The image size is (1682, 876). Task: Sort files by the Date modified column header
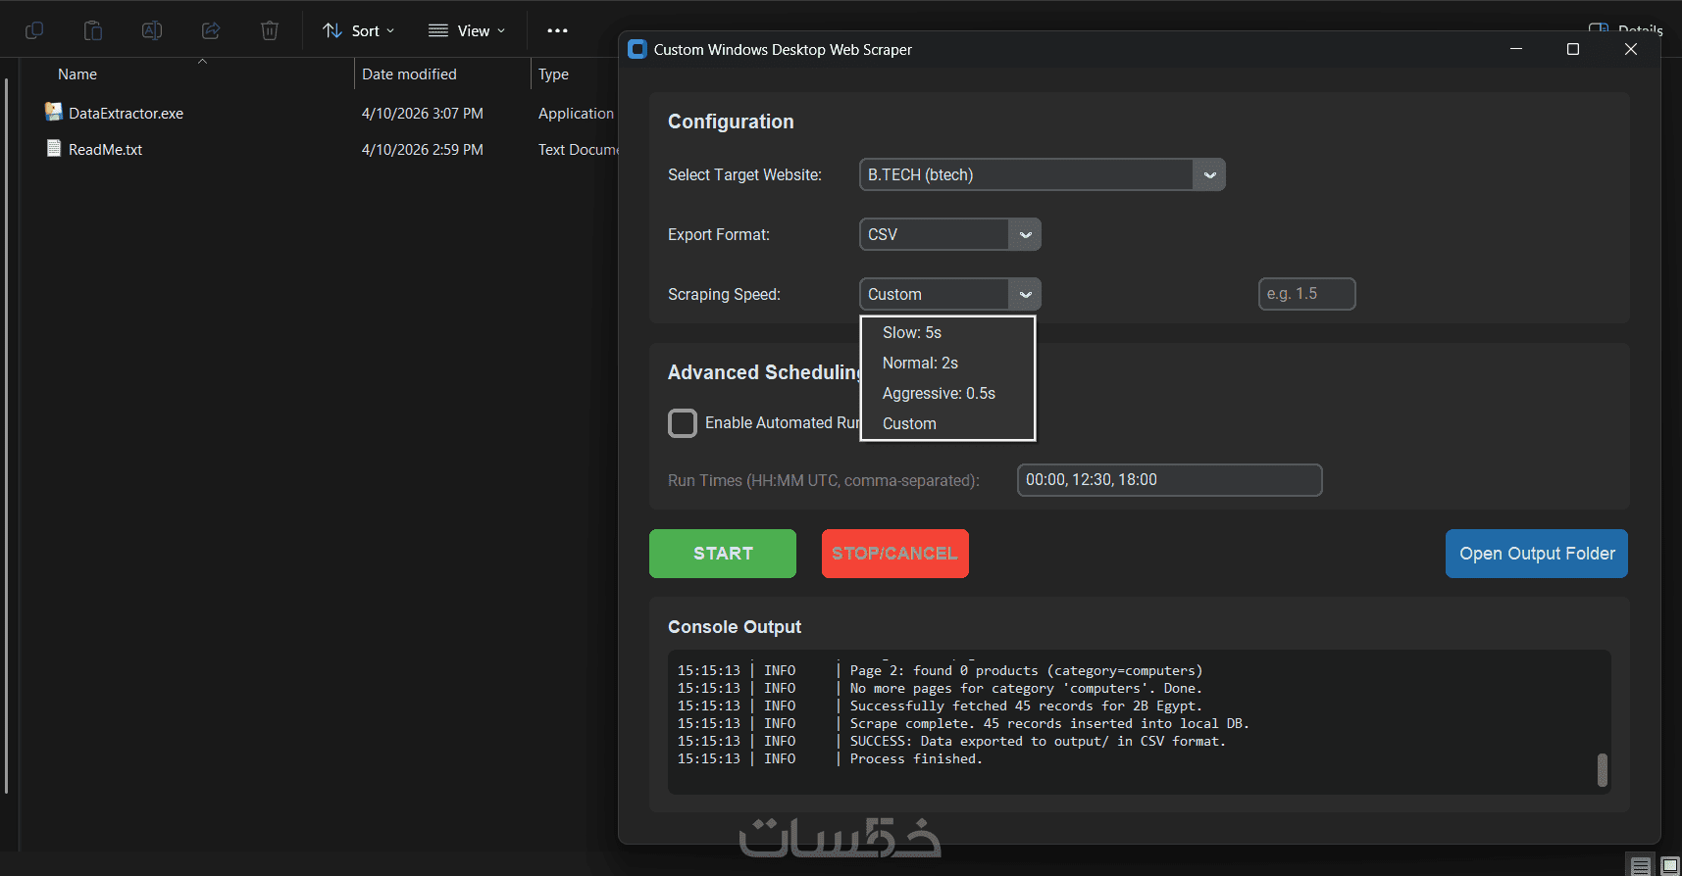[x=409, y=74]
